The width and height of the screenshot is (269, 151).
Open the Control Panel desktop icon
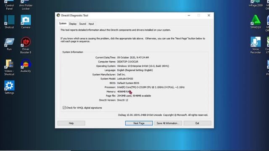9,5
